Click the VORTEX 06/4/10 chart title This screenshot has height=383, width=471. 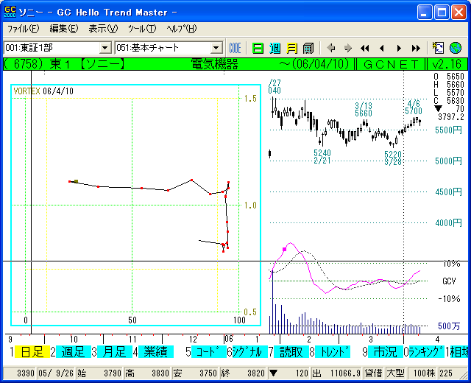[43, 91]
